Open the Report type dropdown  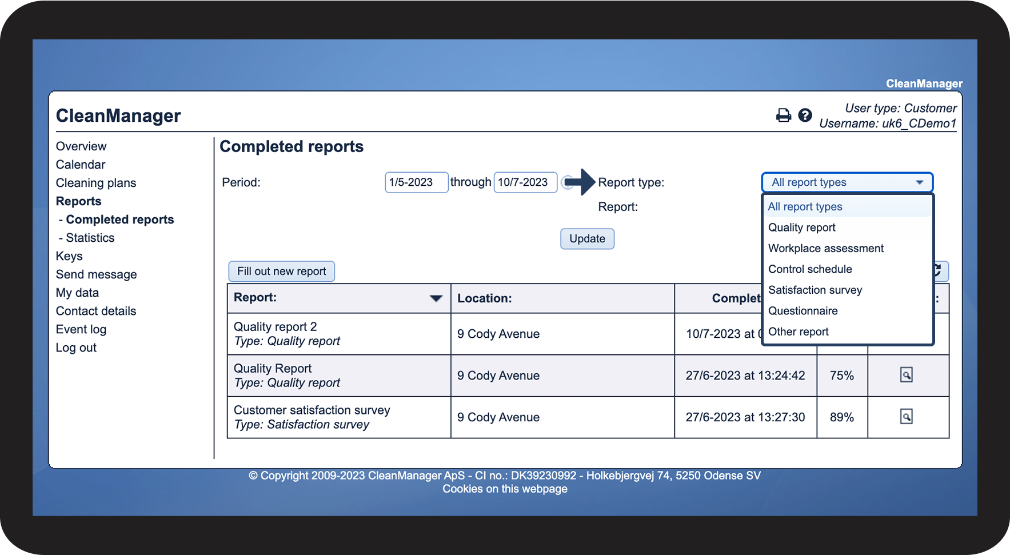[847, 182]
